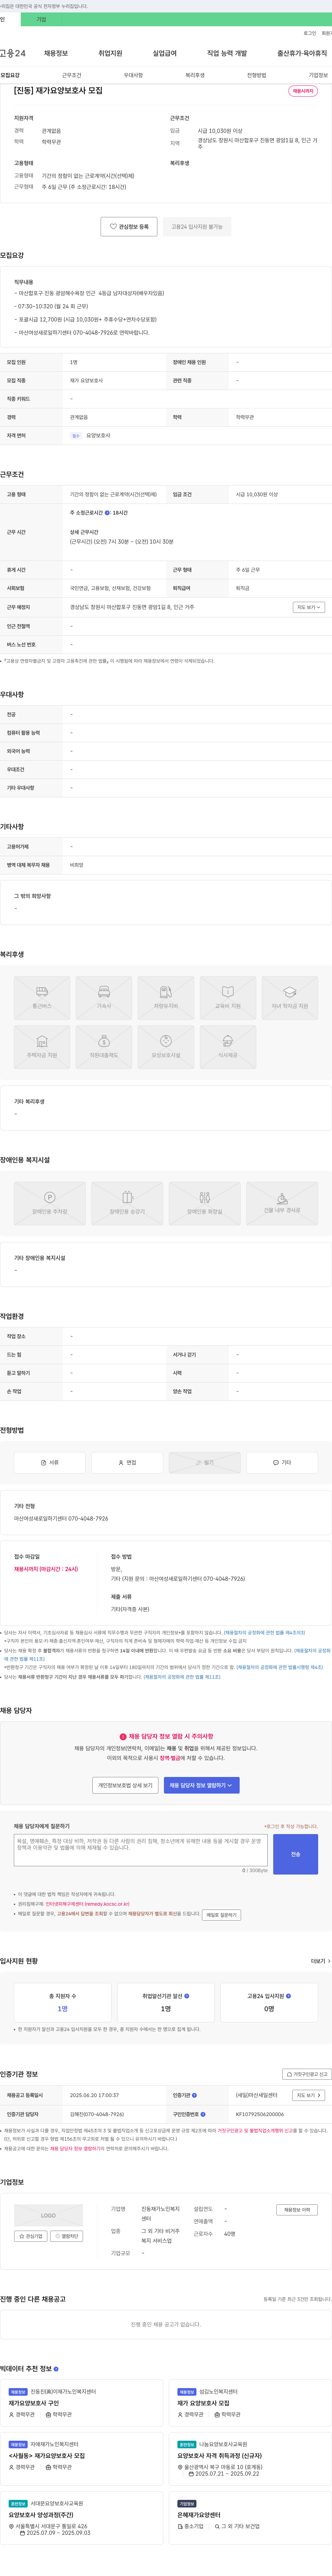This screenshot has width=332, height=2576.
Task: Focus the 채용 담당자에게 질문하기 text area
Action: click(x=141, y=1850)
